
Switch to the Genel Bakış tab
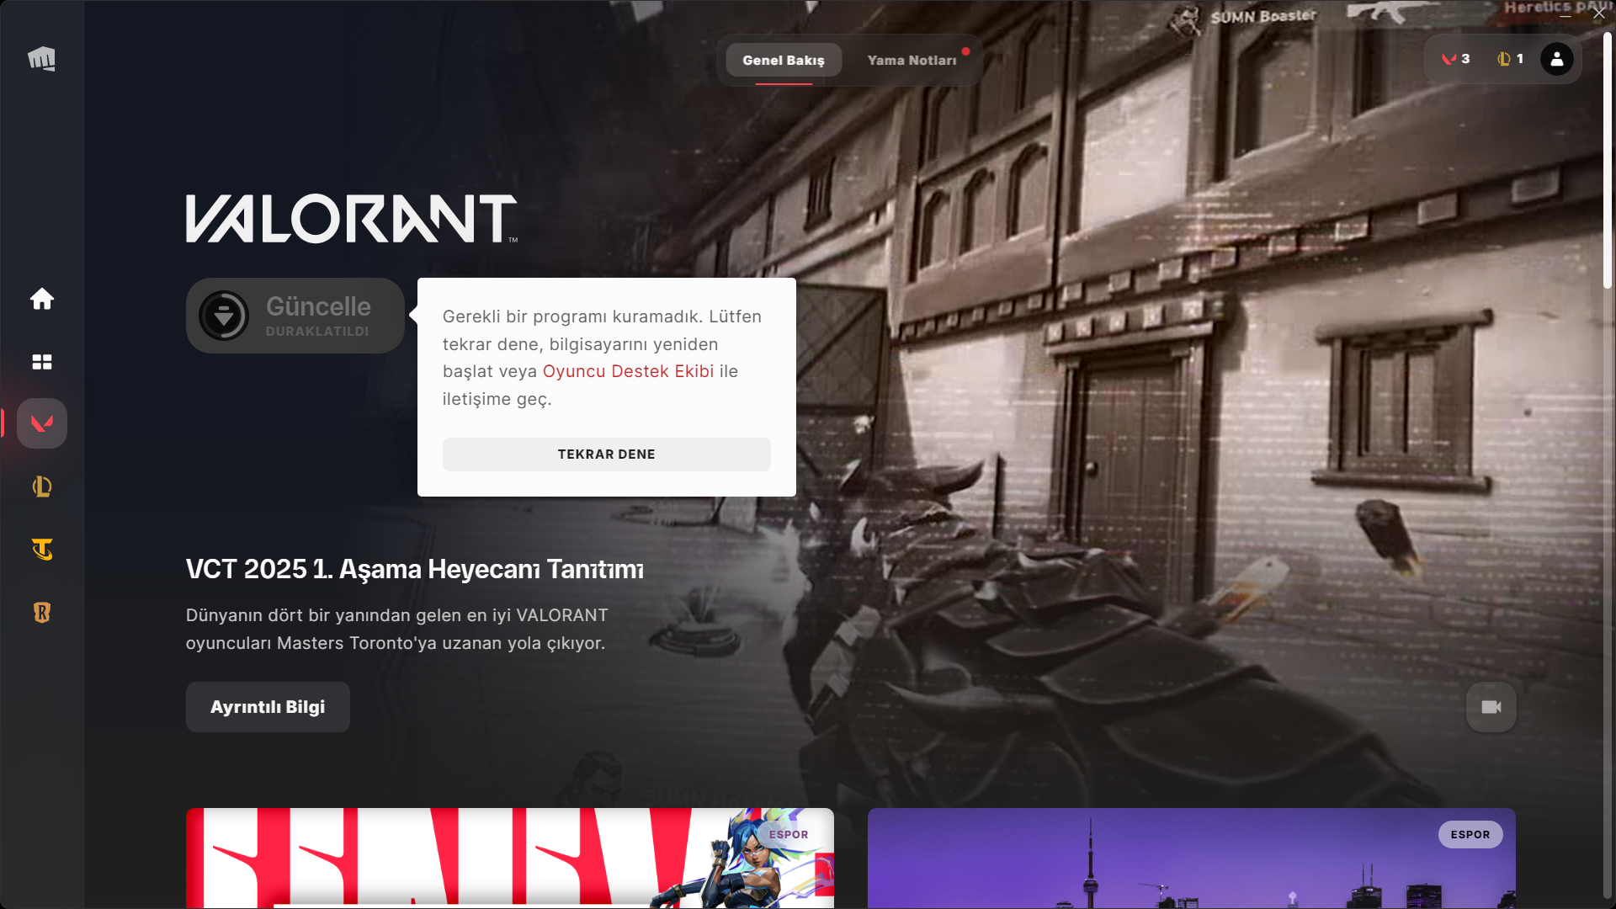pos(783,61)
